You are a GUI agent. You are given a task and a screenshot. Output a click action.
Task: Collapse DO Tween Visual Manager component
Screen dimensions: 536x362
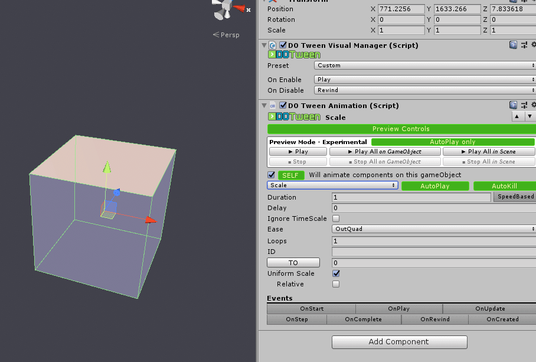tap(264, 45)
